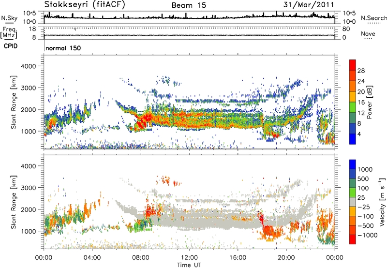The height and width of the screenshot is (268, 387).
Task: Select the "2000" tick in the power panel
Action: click(28, 109)
